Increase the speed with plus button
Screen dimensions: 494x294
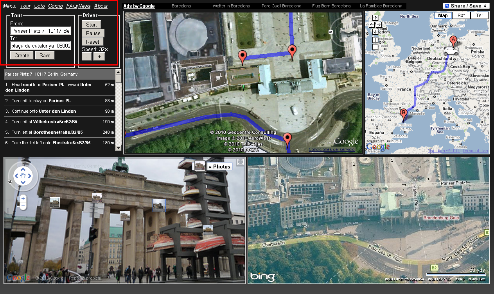pos(99,57)
